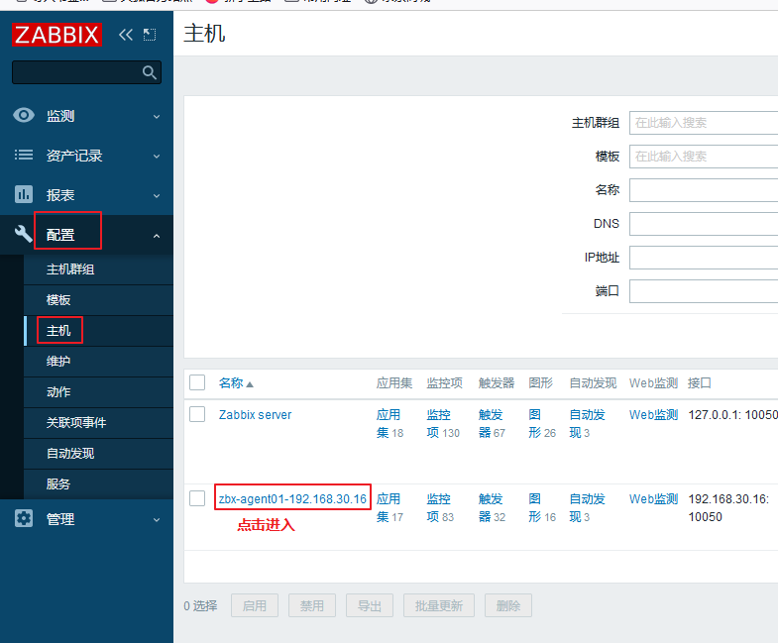Screen dimensions: 778x643
Task: Open 触发器 for zbx-agent01
Action: tap(491, 508)
